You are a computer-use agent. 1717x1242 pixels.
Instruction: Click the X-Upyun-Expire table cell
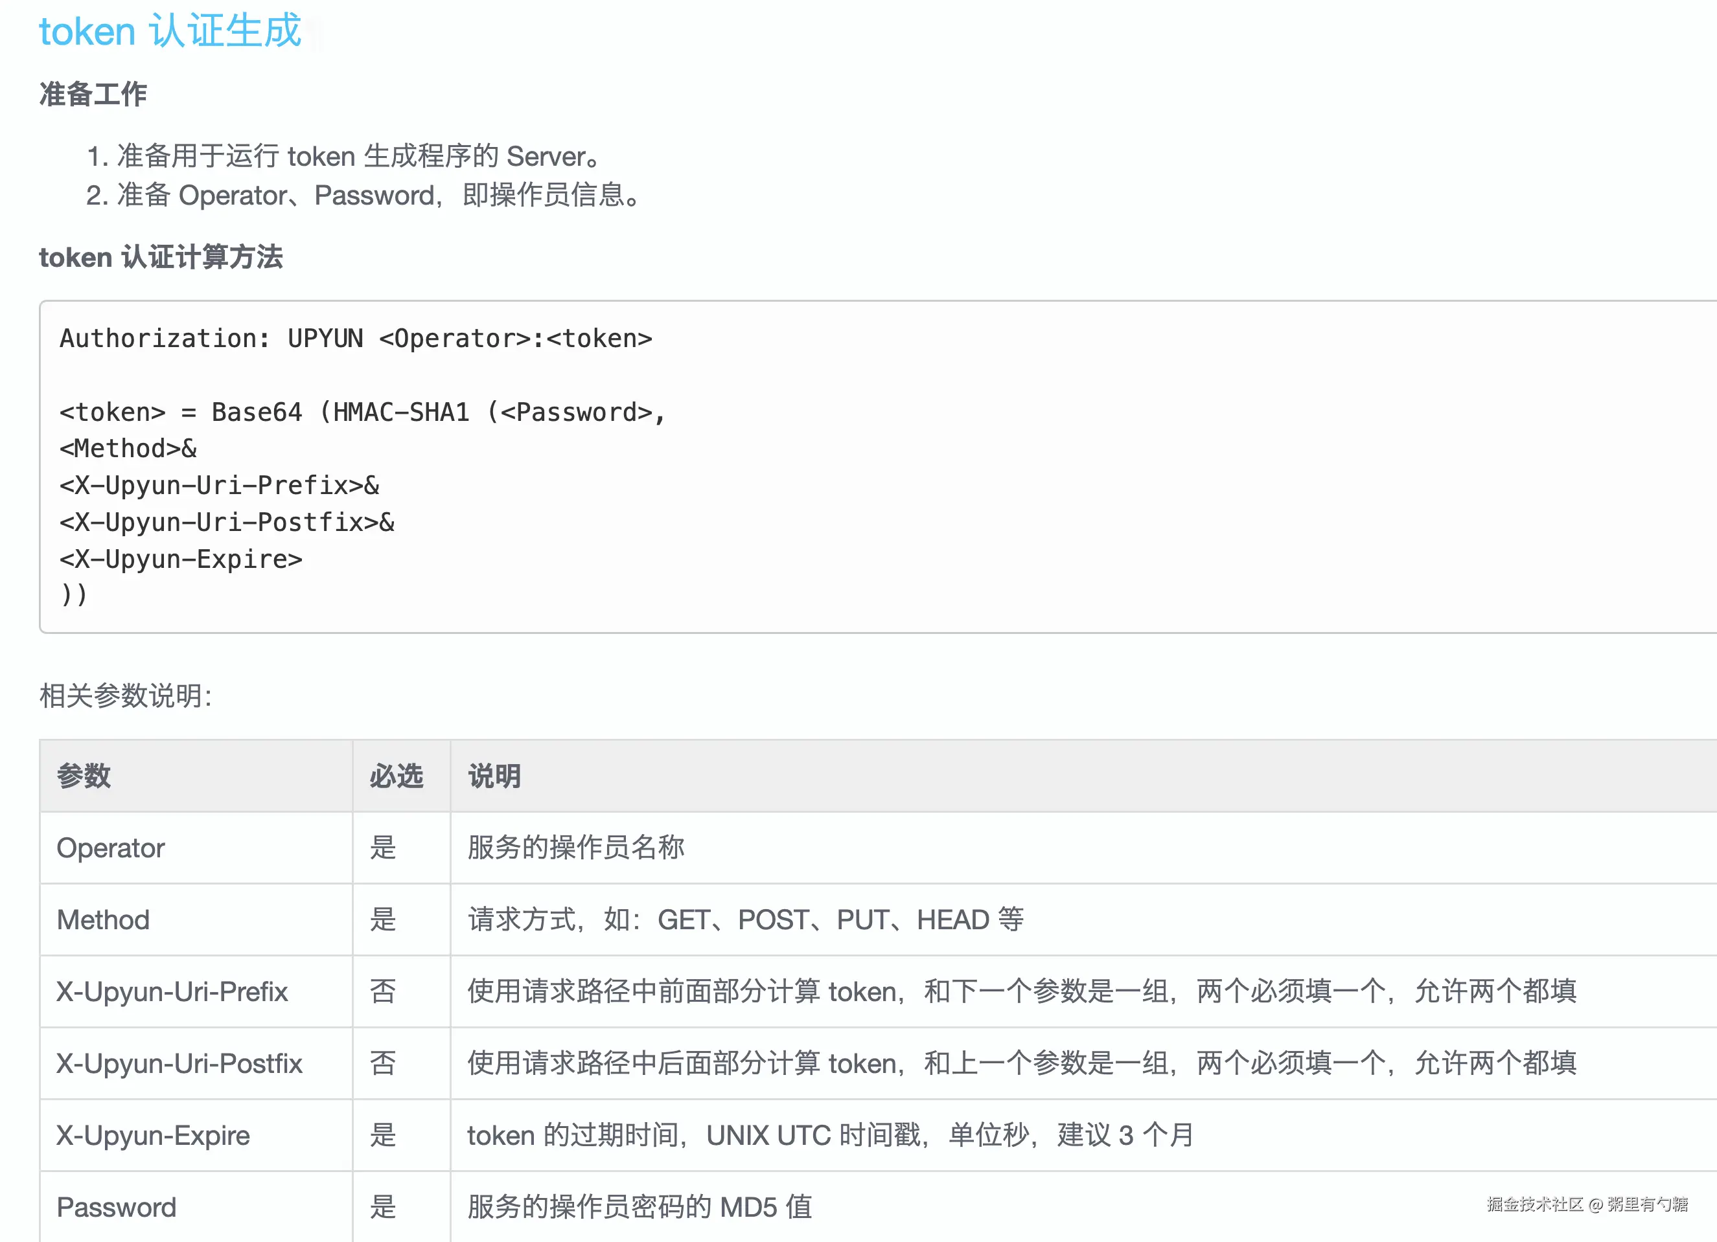153,1135
